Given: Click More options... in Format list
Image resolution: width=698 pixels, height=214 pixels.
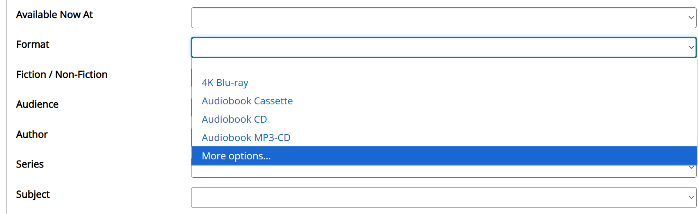Looking at the screenshot, I should click(236, 156).
